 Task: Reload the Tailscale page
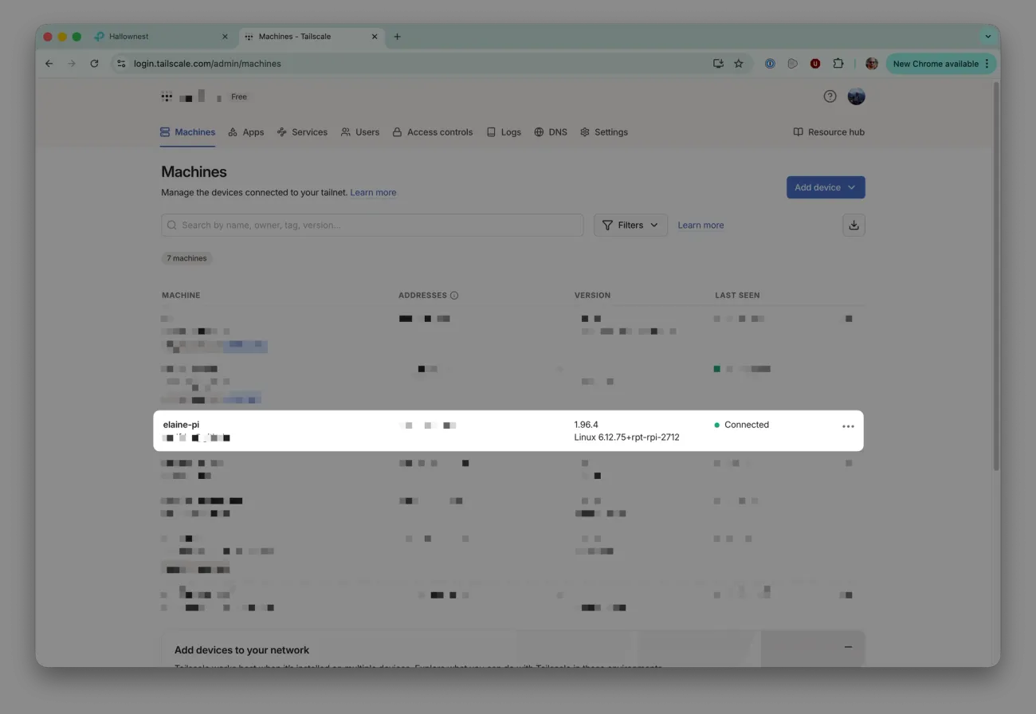coord(94,64)
